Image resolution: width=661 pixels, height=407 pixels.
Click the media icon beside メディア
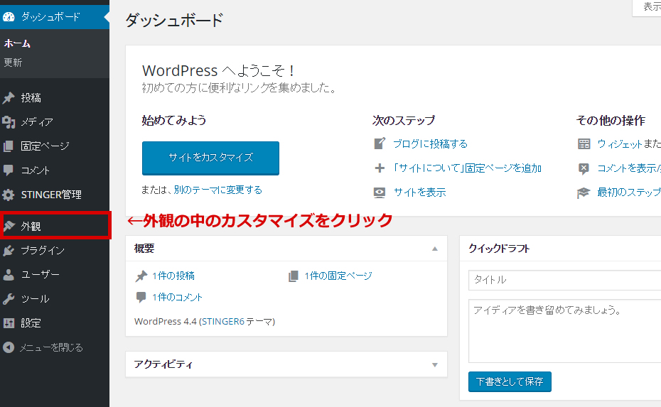pyautogui.click(x=9, y=122)
